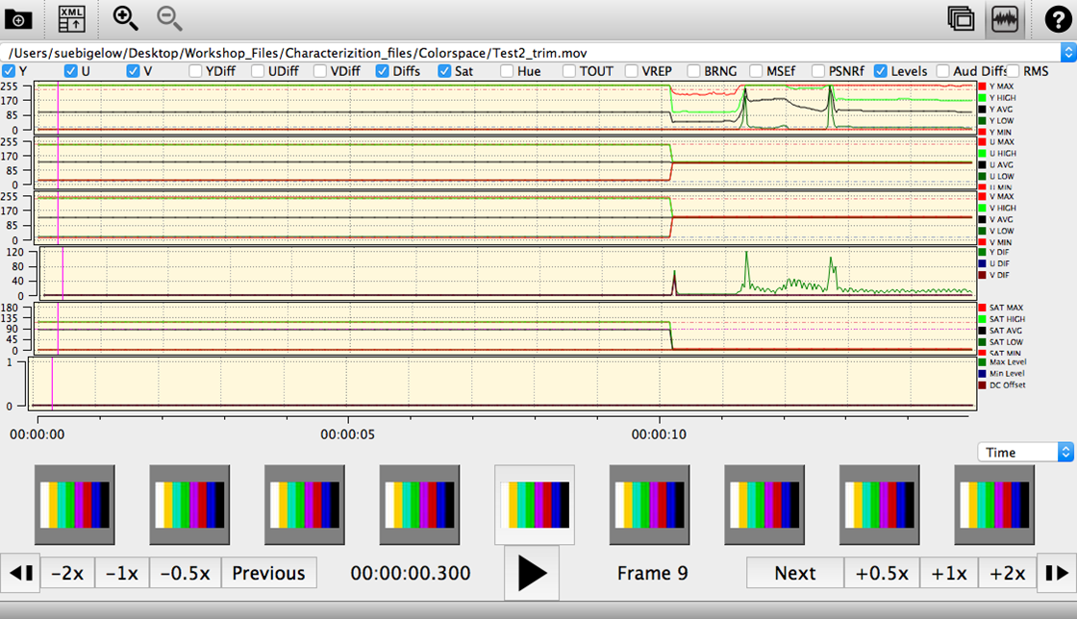The height and width of the screenshot is (619, 1077).
Task: Select the first color bars thumbnail
Action: (75, 505)
